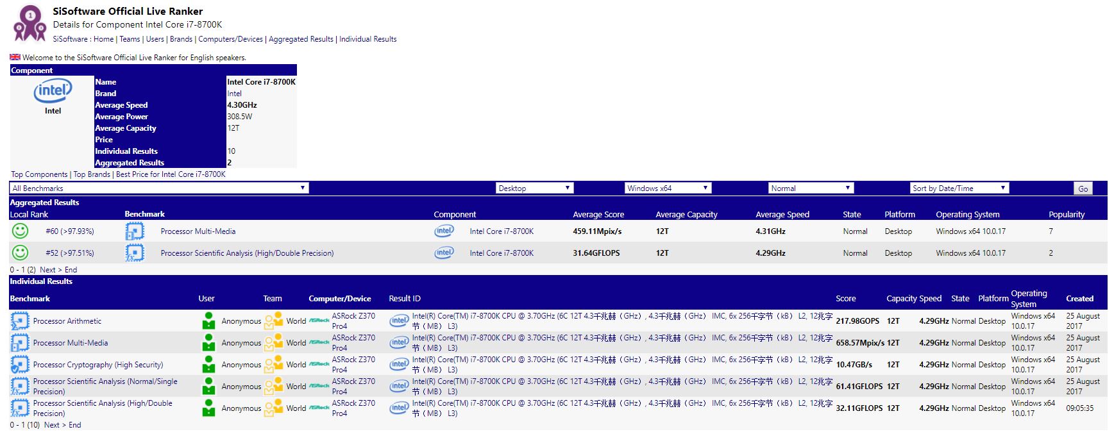The image size is (1114, 434).
Task: Click the yellow World team icon in last row
Action: coord(274,408)
